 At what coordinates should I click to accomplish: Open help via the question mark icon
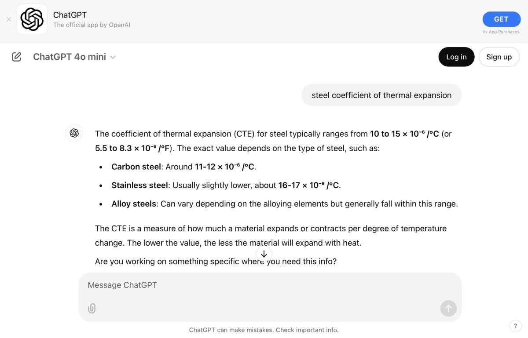click(515, 326)
